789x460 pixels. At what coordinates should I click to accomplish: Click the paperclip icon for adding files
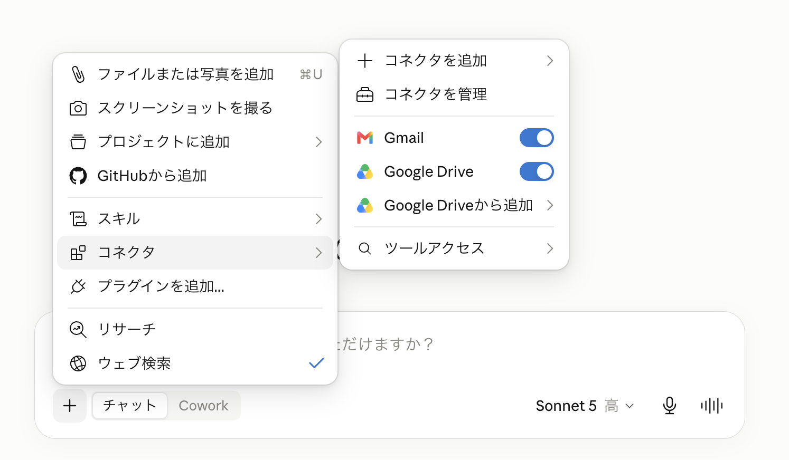click(x=78, y=74)
